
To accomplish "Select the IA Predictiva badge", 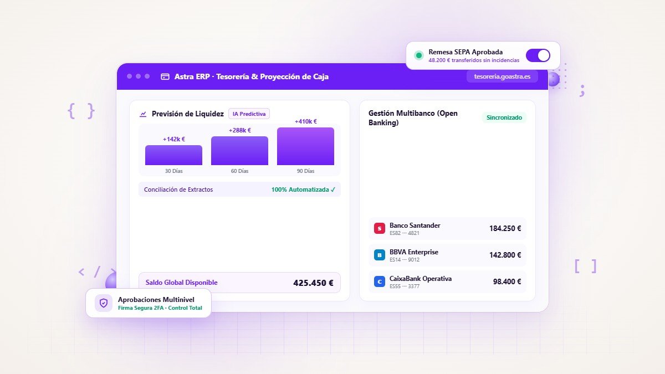I will 249,114.
